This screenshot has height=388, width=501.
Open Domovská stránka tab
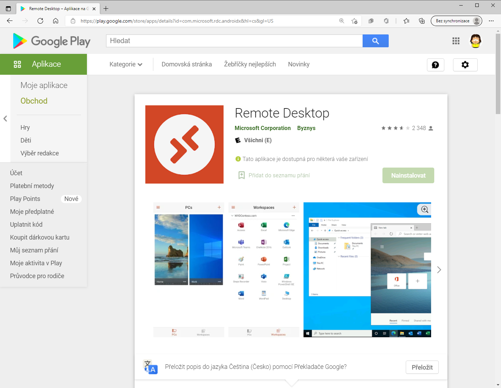tap(187, 64)
